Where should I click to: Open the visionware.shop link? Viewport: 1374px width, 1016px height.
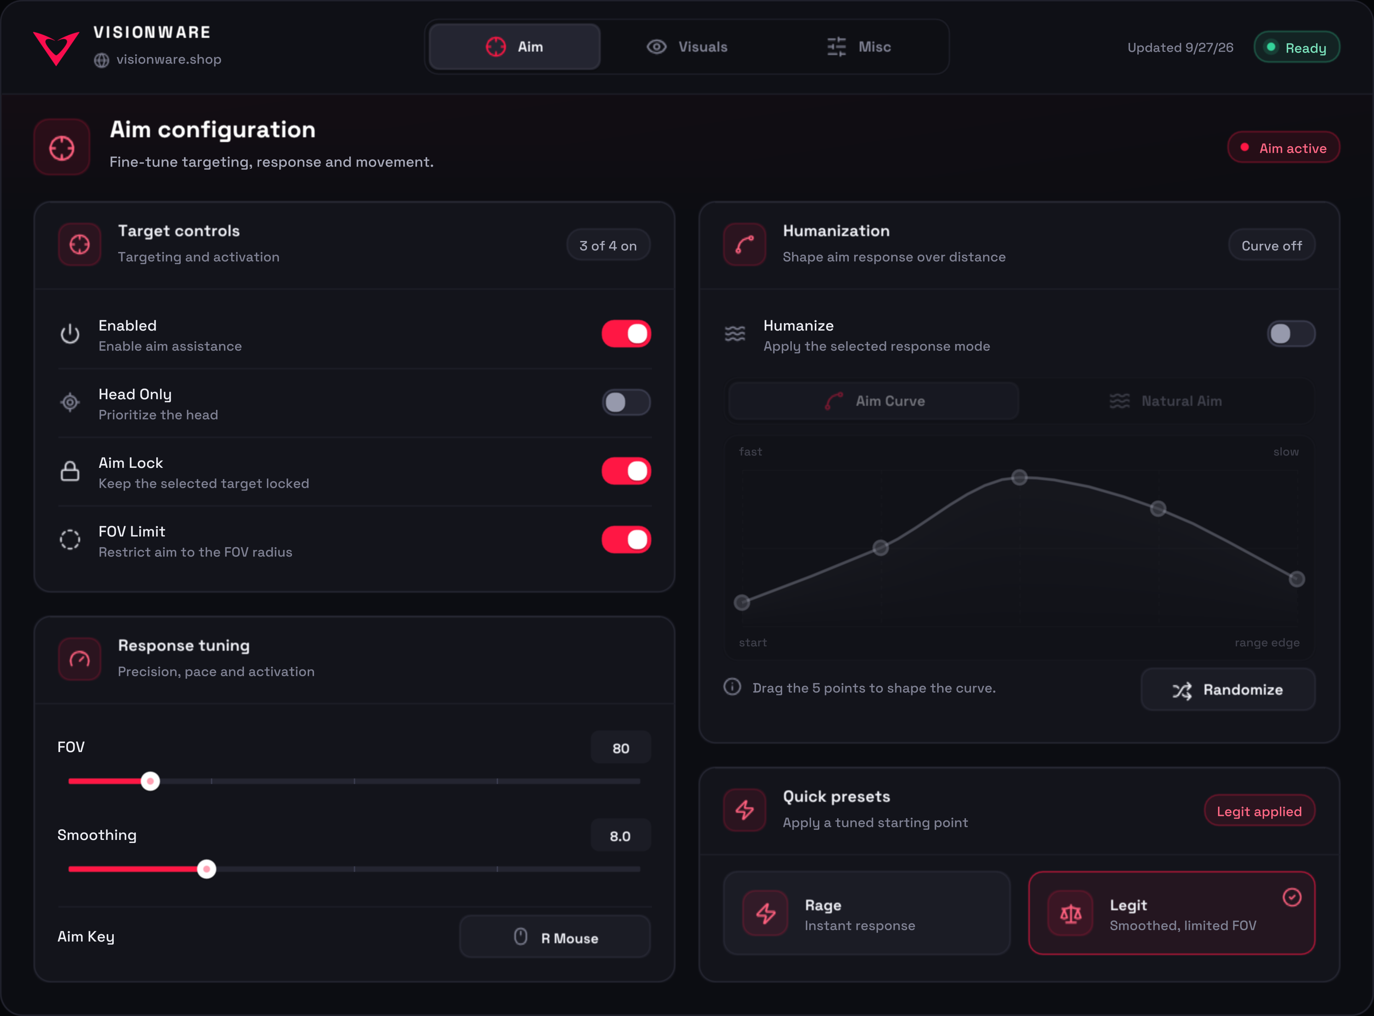169,60
